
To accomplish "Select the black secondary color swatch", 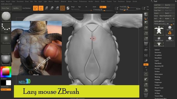I will click(x=3, y=83).
